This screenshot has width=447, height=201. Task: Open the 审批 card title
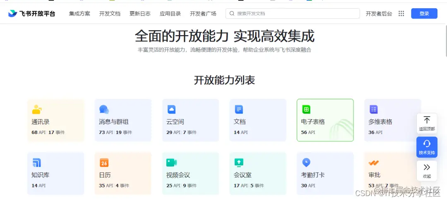tap(374, 175)
